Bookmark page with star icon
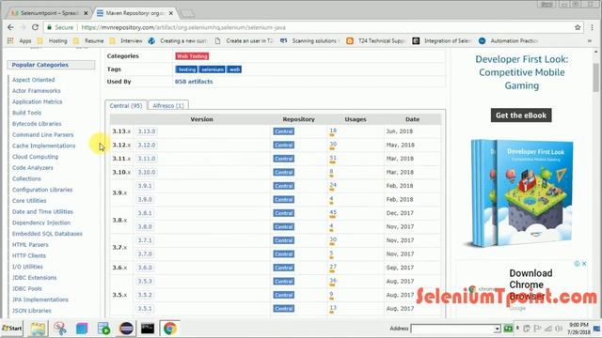602x338 pixels. click(578, 27)
